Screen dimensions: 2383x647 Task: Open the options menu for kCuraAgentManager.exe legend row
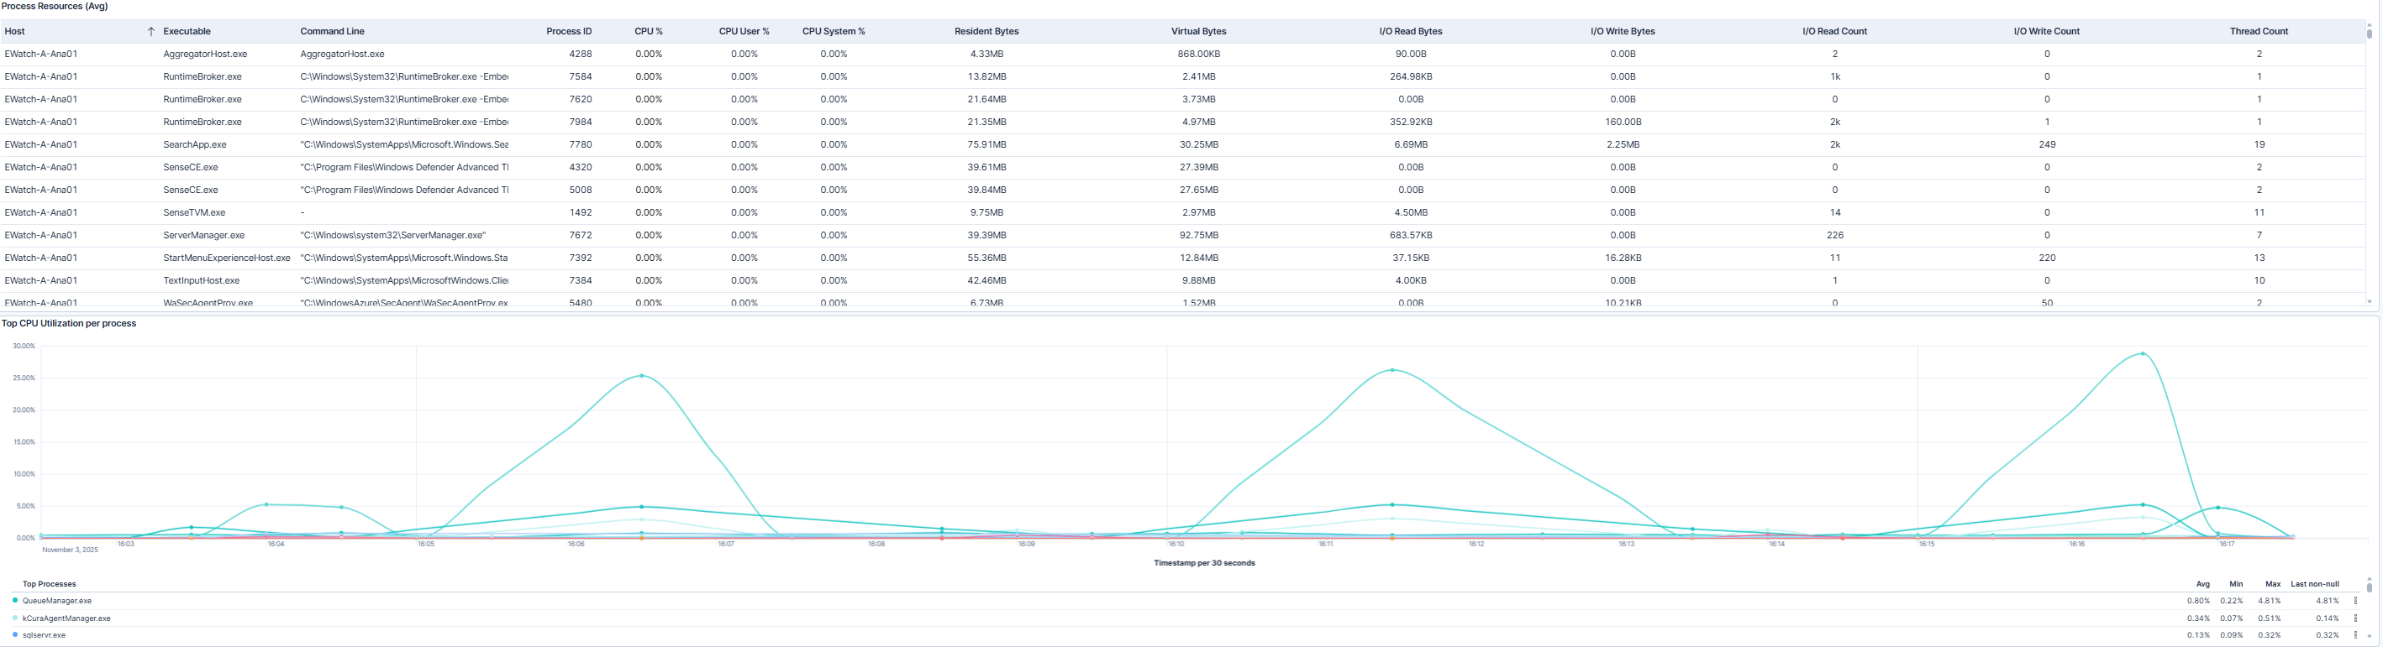(x=2355, y=618)
